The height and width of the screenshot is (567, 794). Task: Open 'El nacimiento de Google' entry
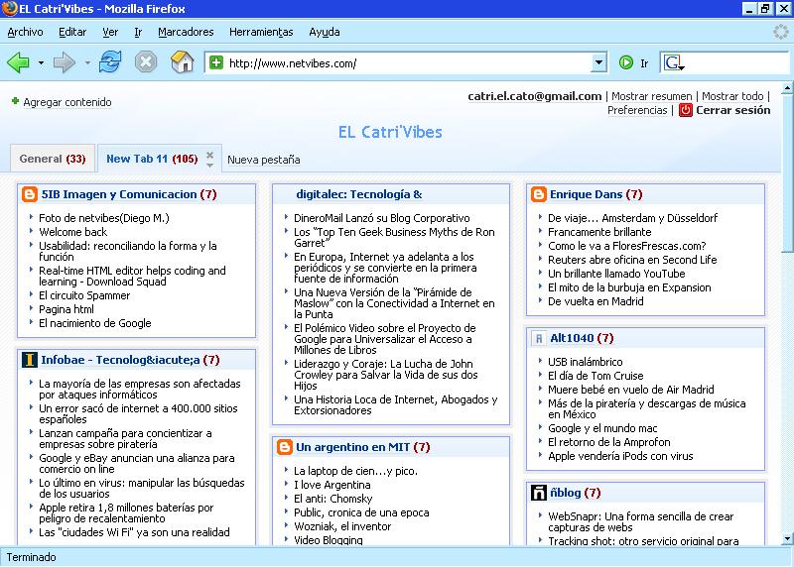coord(94,323)
